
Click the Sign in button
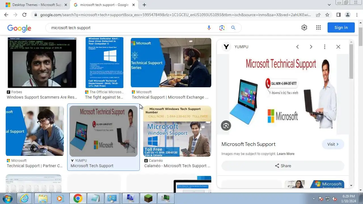pyautogui.click(x=341, y=27)
